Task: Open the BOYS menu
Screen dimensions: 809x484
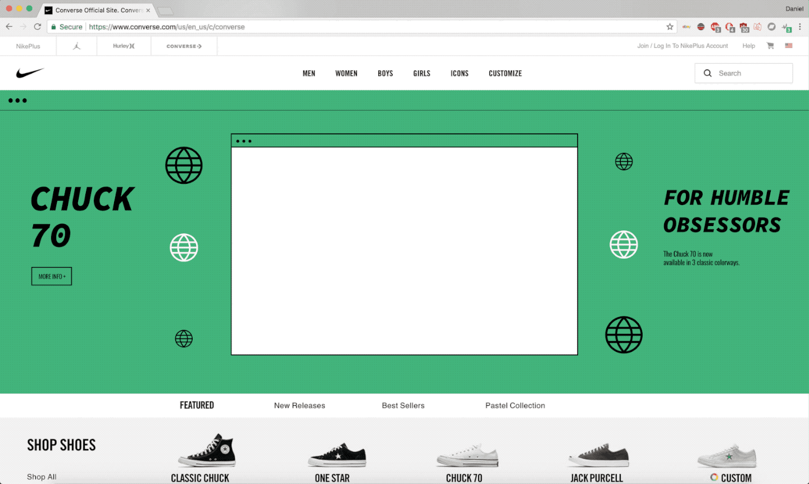Action: [385, 73]
